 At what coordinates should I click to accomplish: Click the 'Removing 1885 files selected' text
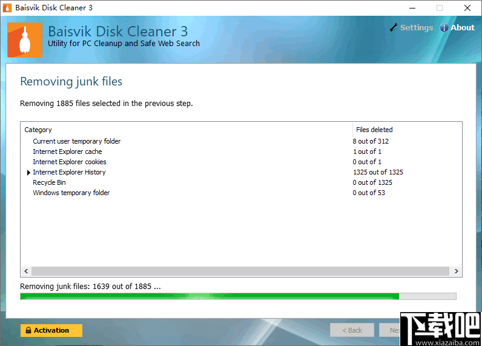click(x=107, y=104)
